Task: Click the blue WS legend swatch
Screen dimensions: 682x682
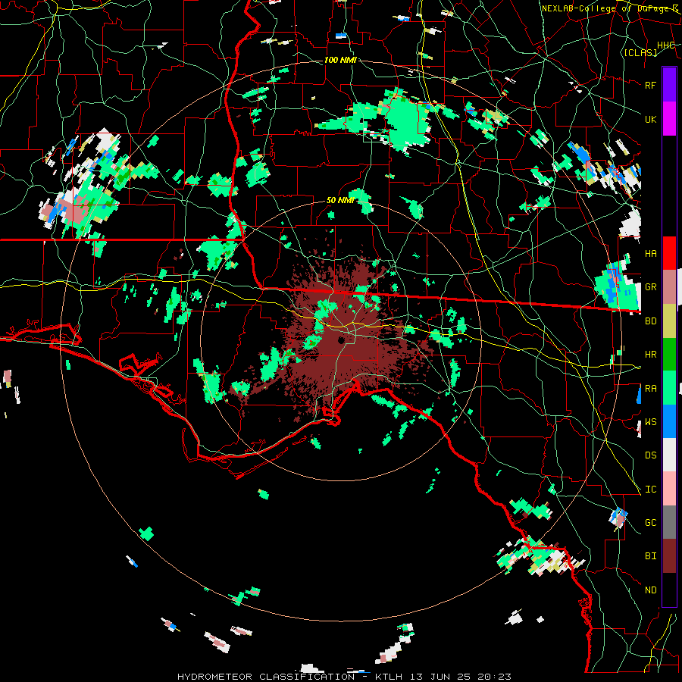Action: pos(669,421)
